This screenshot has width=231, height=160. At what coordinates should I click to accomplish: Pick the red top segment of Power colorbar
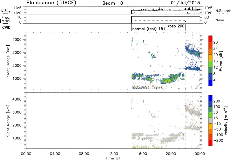(210, 39)
